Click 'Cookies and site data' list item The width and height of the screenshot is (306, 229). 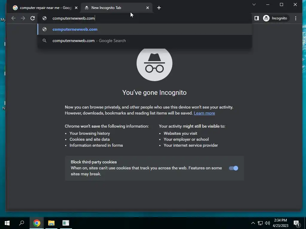[x=90, y=140]
